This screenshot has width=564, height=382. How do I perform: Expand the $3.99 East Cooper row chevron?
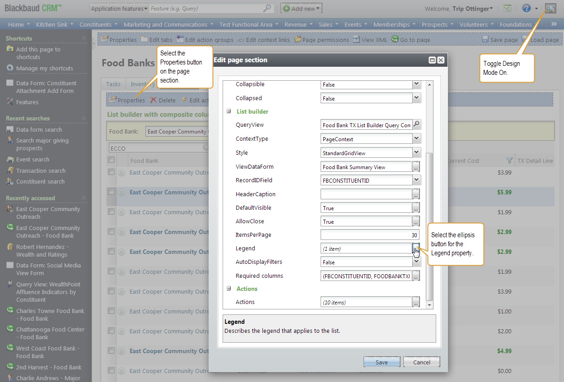[121, 172]
